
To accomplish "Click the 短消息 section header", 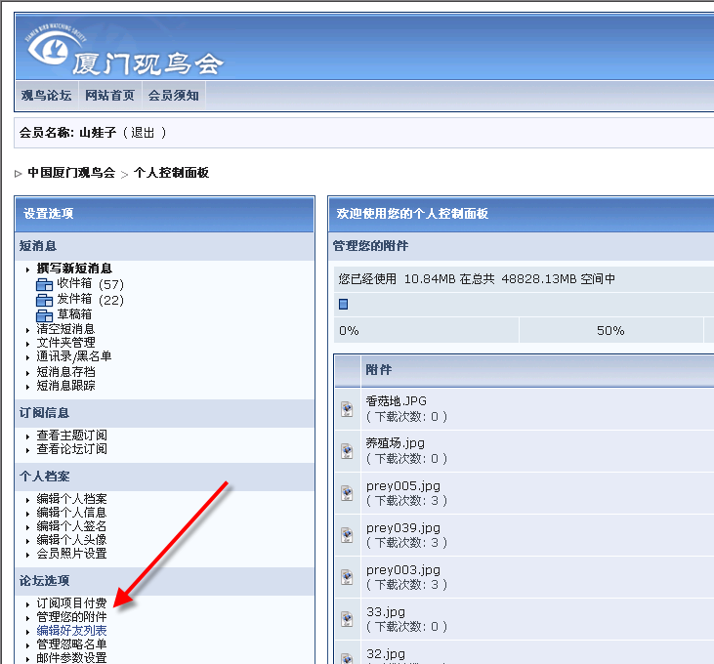I will click(x=38, y=246).
